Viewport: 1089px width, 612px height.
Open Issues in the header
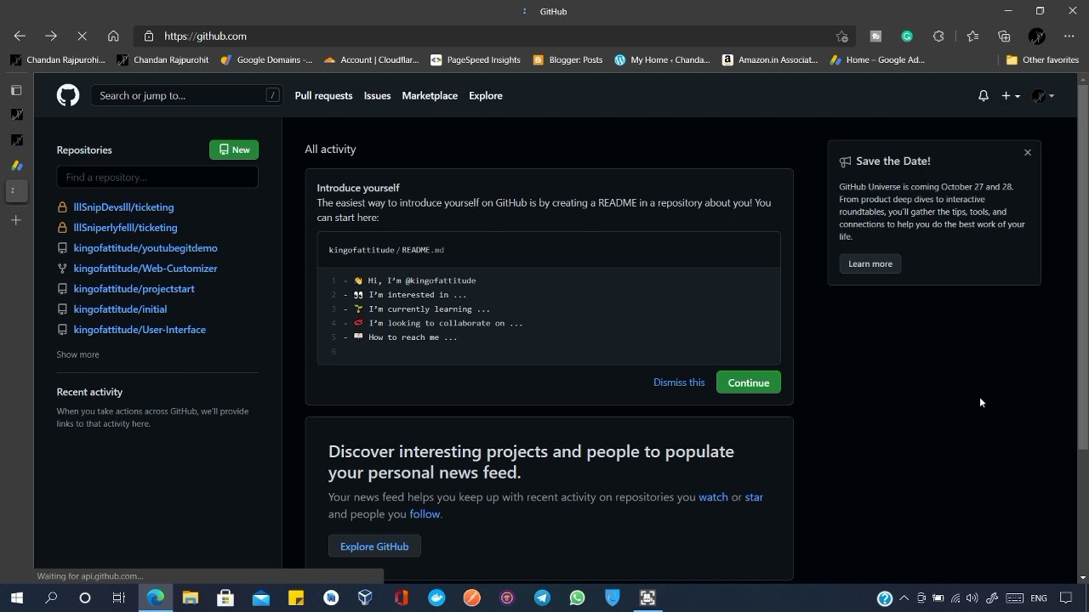pos(377,96)
